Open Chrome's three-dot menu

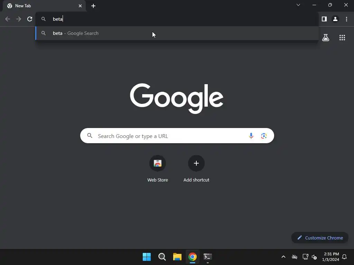[x=346, y=19]
